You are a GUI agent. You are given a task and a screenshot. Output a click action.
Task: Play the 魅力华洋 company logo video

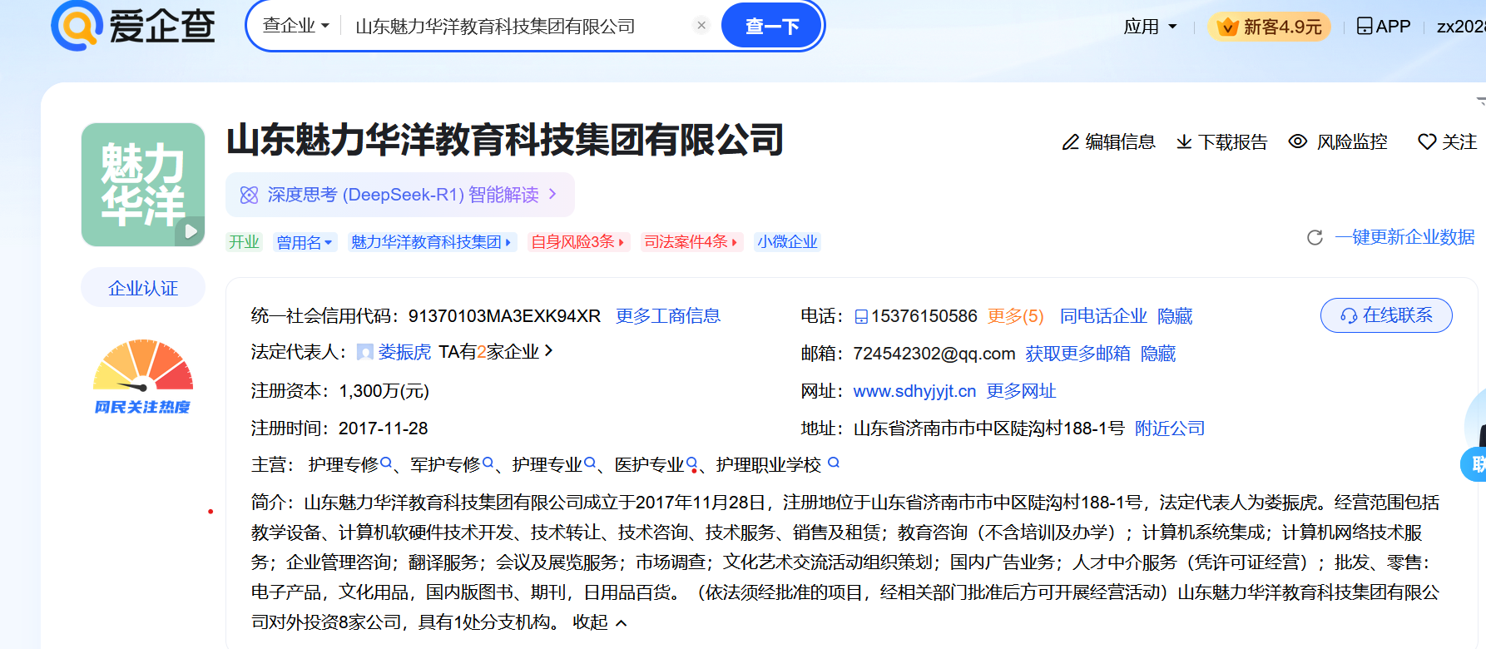[x=191, y=231]
